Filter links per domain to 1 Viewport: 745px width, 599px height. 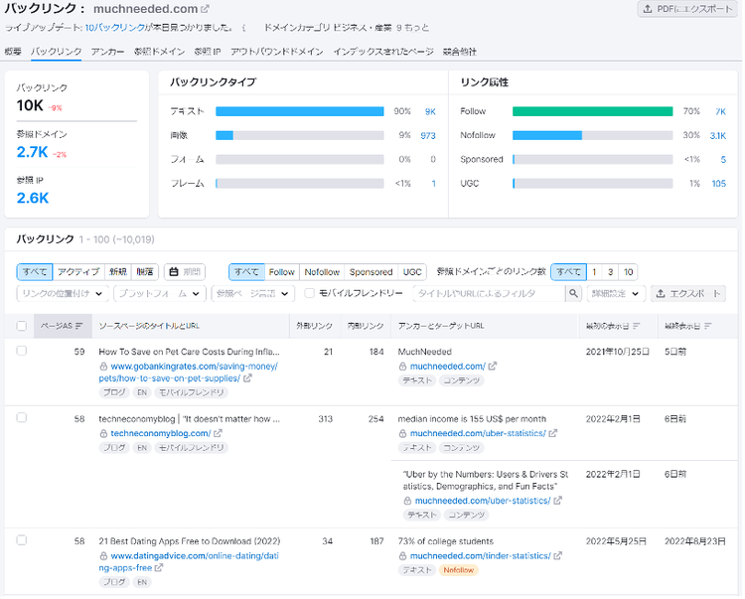click(594, 272)
